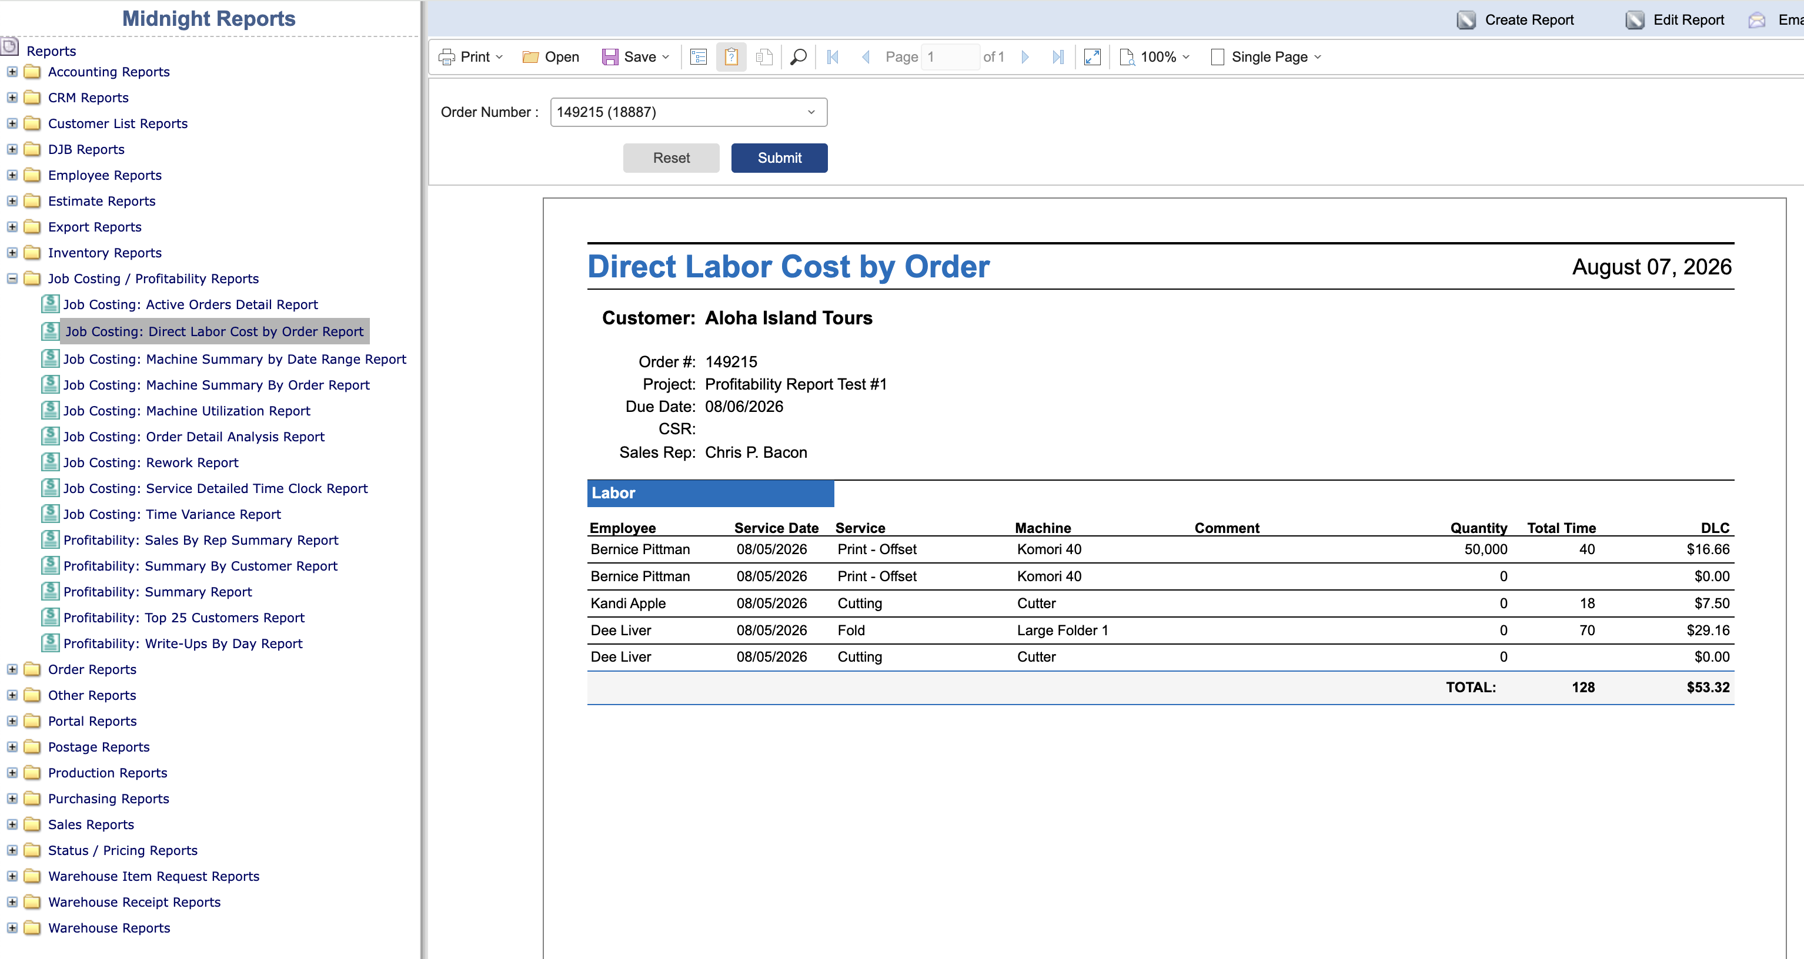Expand the Employee Reports folder
Viewport: 1804px width, 959px height.
point(12,175)
